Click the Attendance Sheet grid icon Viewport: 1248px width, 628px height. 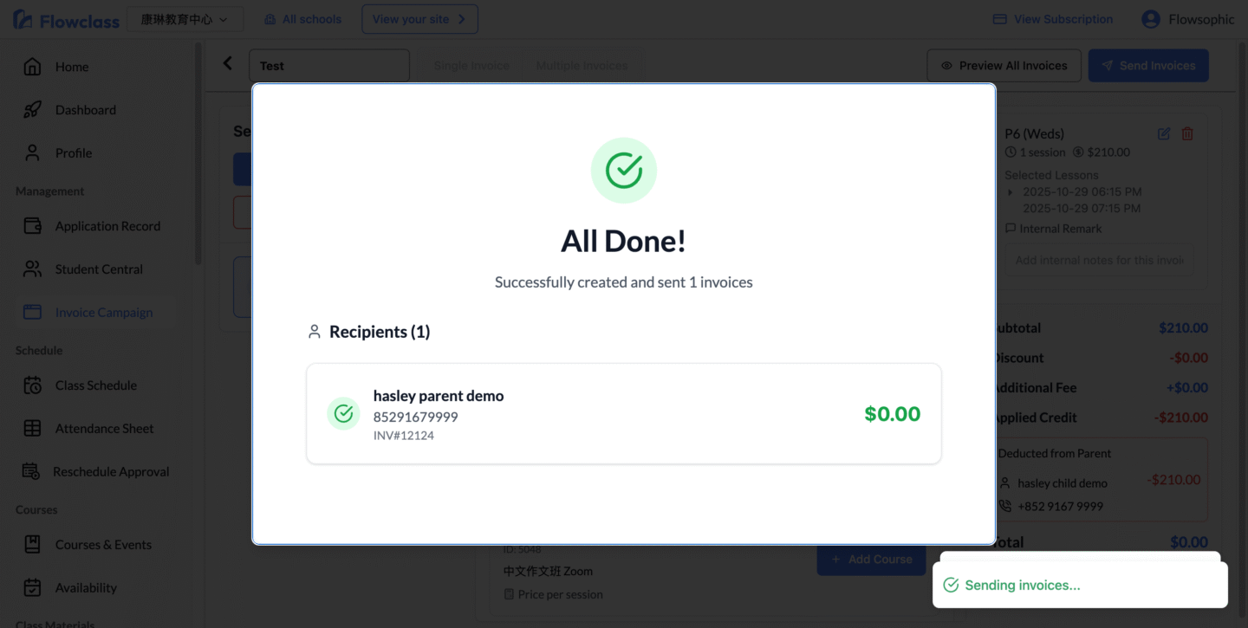(32, 429)
